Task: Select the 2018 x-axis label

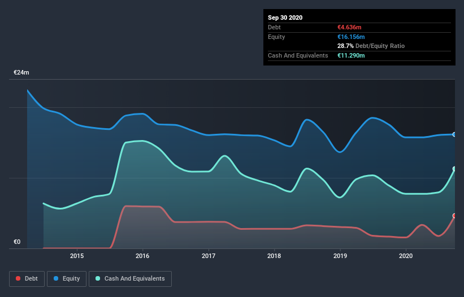Action: (x=274, y=256)
